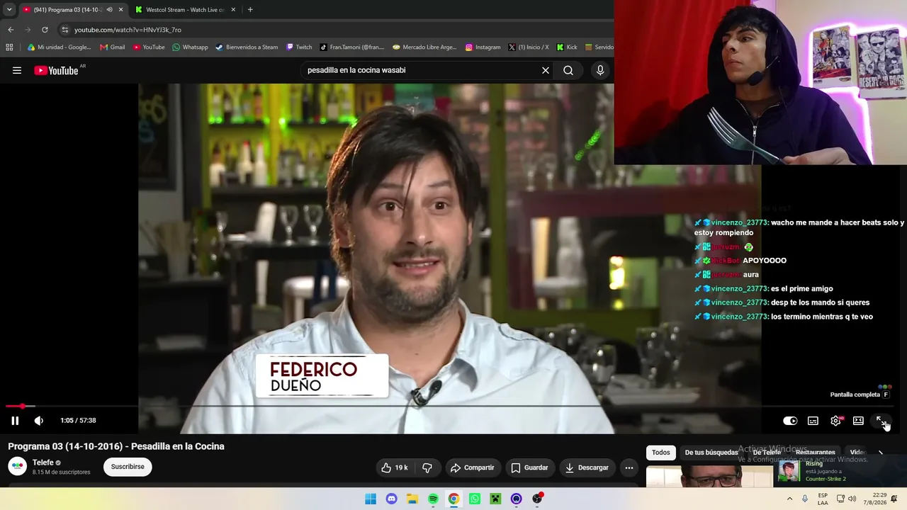907x510 pixels.
Task: Open Minecraft from the taskbar
Action: [x=495, y=499]
